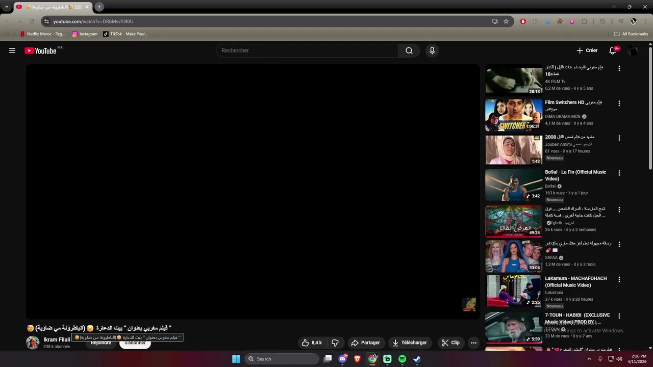Open more actions three-dot button under video
The image size is (653, 367).
[x=473, y=343]
